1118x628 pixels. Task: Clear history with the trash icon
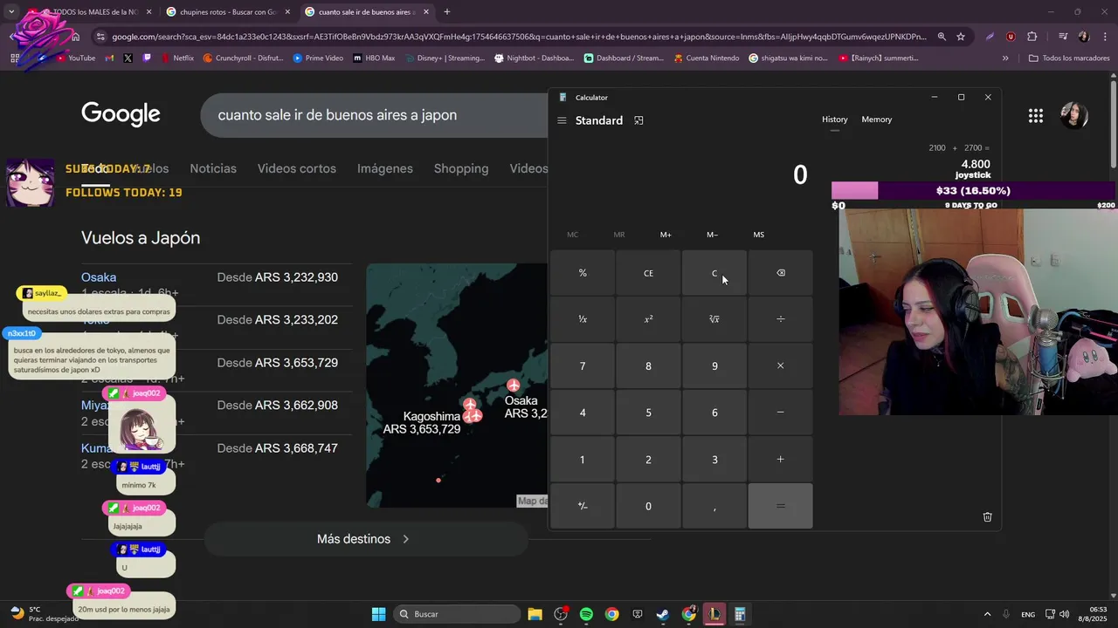point(987,516)
